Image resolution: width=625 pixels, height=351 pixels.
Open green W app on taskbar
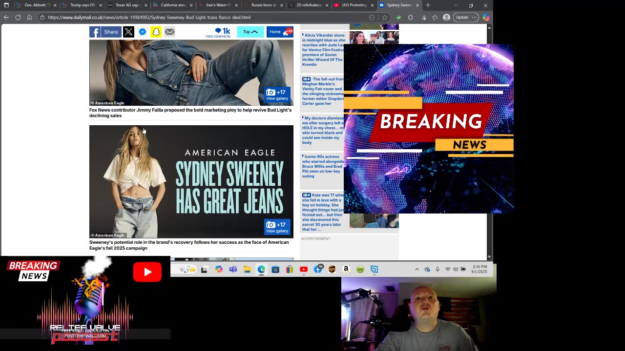click(360, 270)
